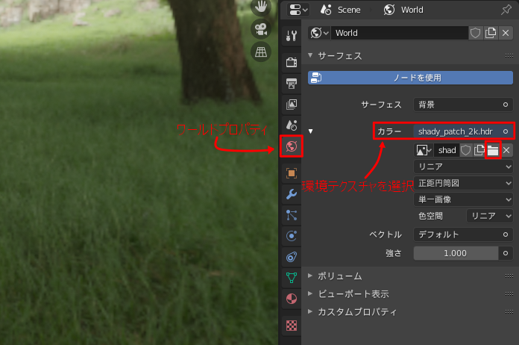This screenshot has width=519, height=345.
Task: Open the Object Constraints properties tab
Action: (x=292, y=257)
